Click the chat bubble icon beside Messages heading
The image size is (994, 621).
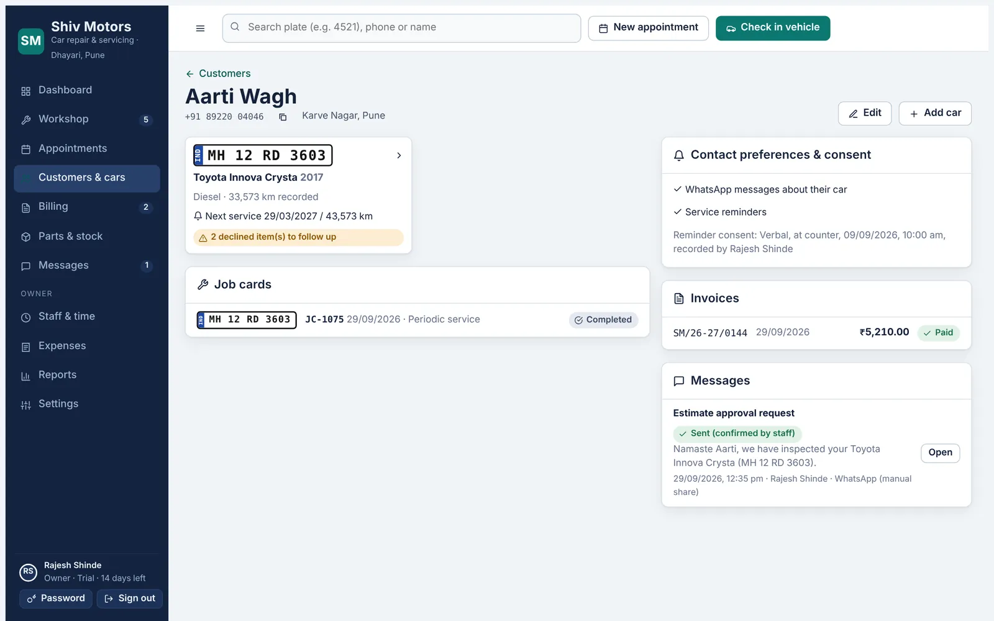tap(679, 381)
